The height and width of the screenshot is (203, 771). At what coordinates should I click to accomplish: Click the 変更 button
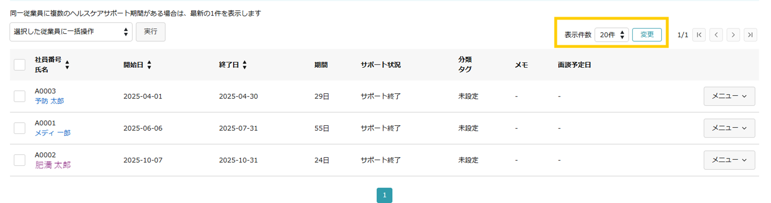(x=647, y=35)
